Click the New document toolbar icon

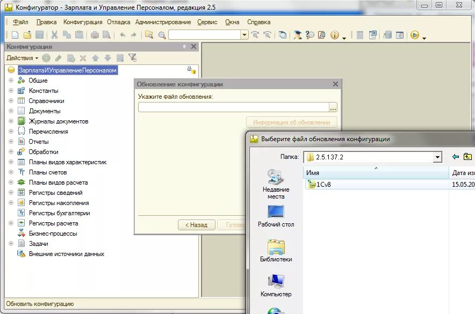coord(15,35)
